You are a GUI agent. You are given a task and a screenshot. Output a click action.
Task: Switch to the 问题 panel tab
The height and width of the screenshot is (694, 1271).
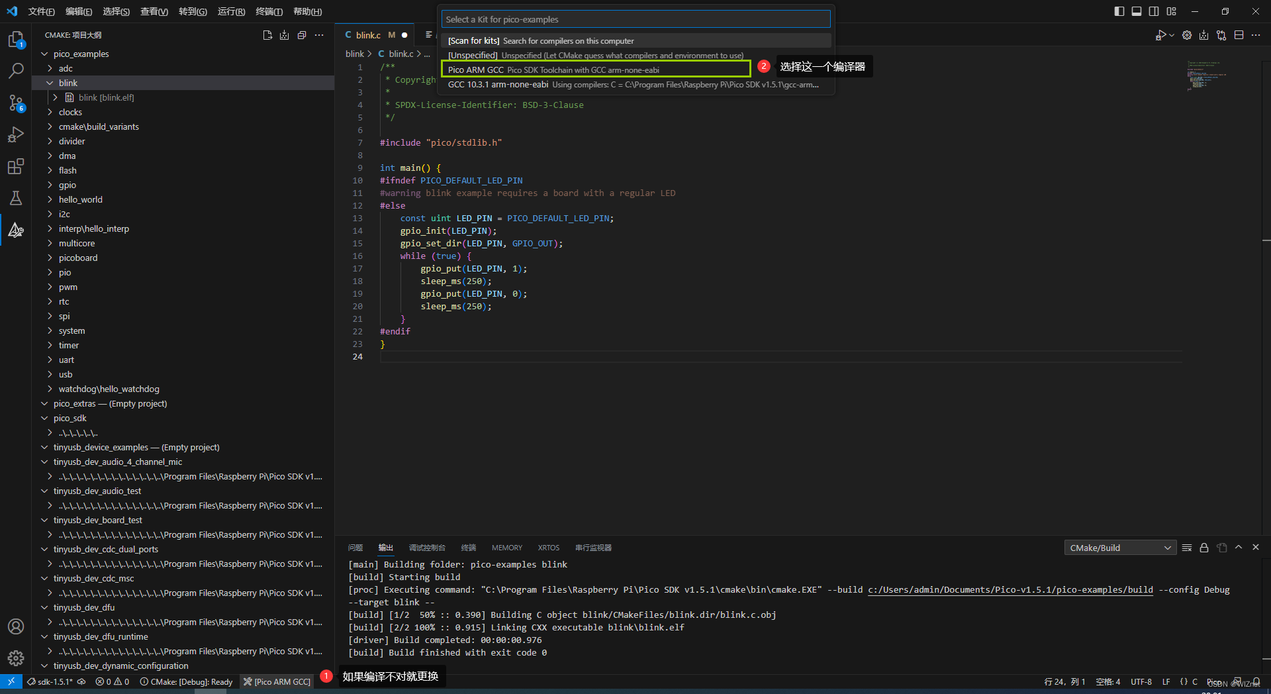(355, 548)
